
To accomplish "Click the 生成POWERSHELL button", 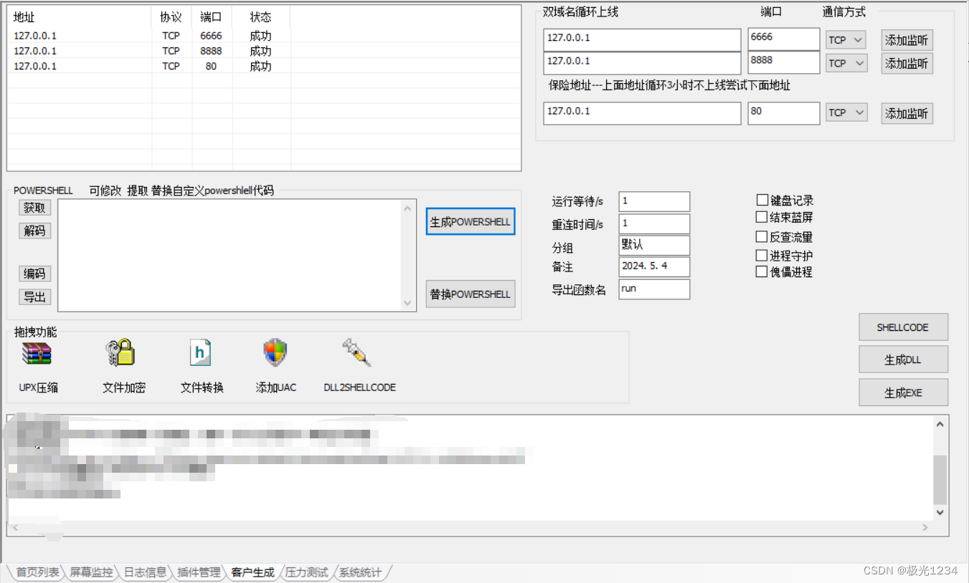I will tap(471, 222).
